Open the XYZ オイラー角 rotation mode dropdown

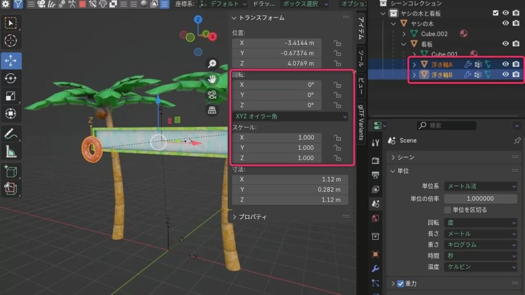pos(290,116)
